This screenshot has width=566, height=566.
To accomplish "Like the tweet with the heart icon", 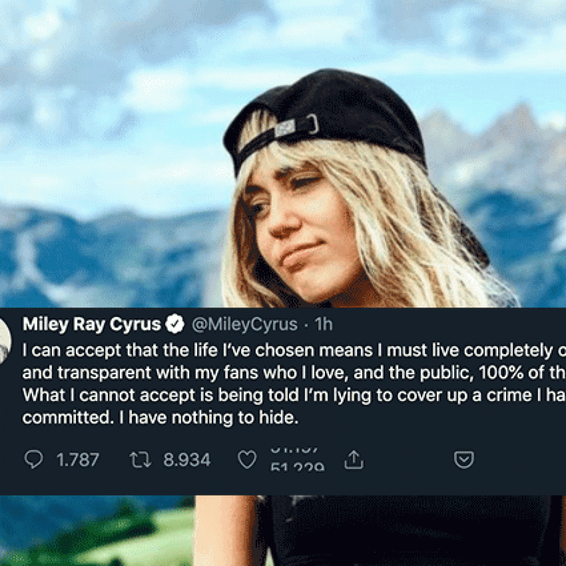I will tap(247, 460).
